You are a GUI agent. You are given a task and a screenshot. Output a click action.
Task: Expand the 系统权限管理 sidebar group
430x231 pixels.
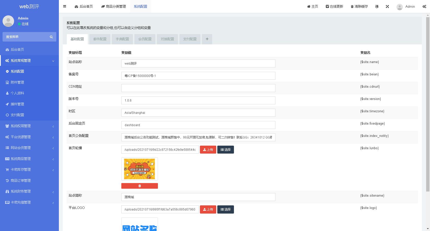pos(29,126)
